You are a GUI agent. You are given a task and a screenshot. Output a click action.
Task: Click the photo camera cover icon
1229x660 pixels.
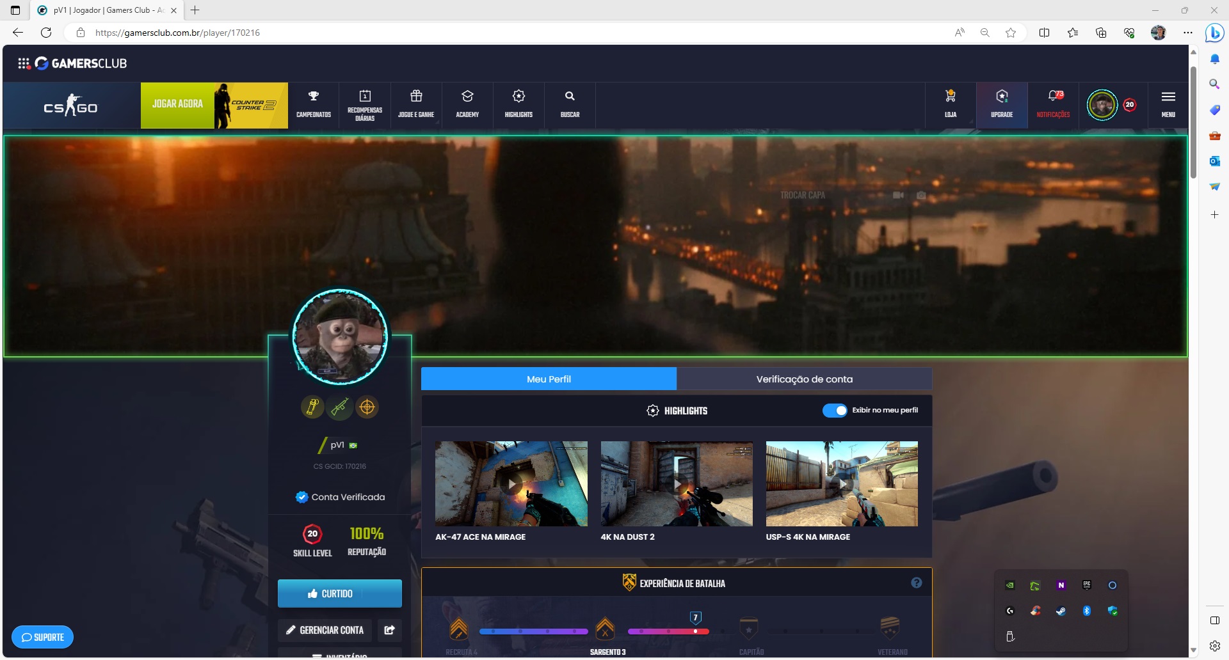921,195
